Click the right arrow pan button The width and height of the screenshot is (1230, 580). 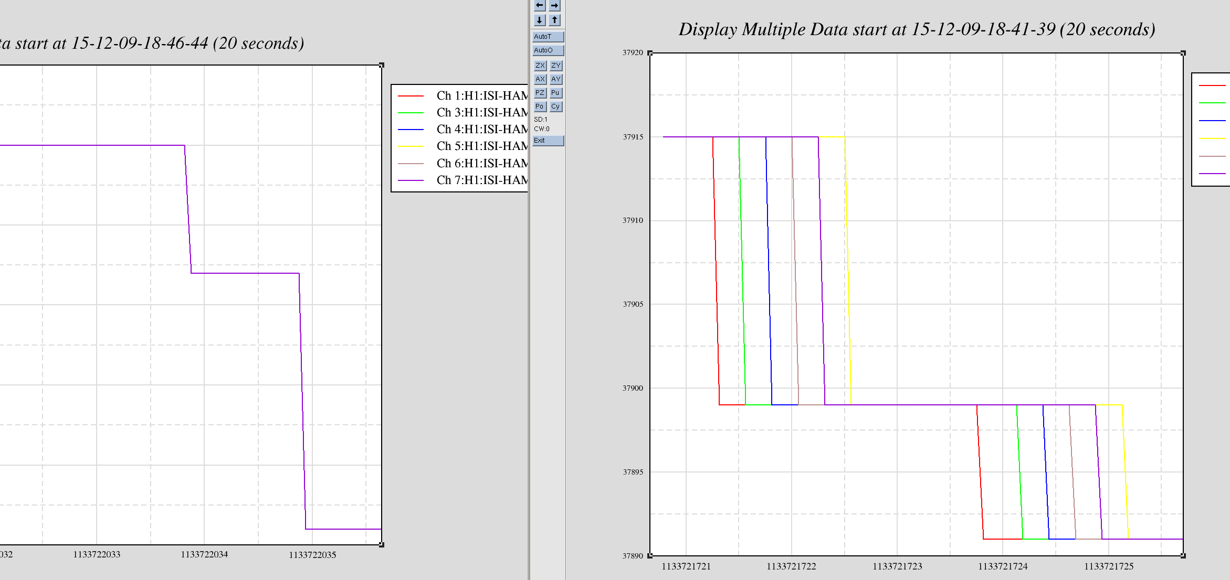pos(555,6)
